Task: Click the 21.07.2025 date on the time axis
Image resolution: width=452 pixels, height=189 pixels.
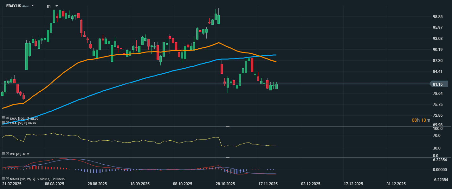Action: 12,184
